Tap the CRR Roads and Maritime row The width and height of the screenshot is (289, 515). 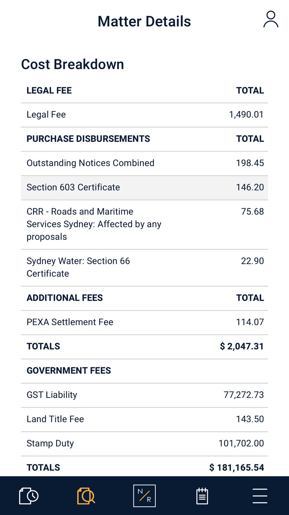(x=144, y=224)
